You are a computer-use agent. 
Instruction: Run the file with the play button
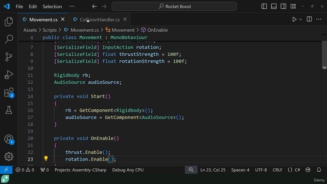[294, 19]
